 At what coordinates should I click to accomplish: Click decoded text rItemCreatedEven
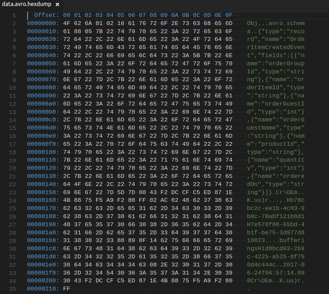(276, 48)
